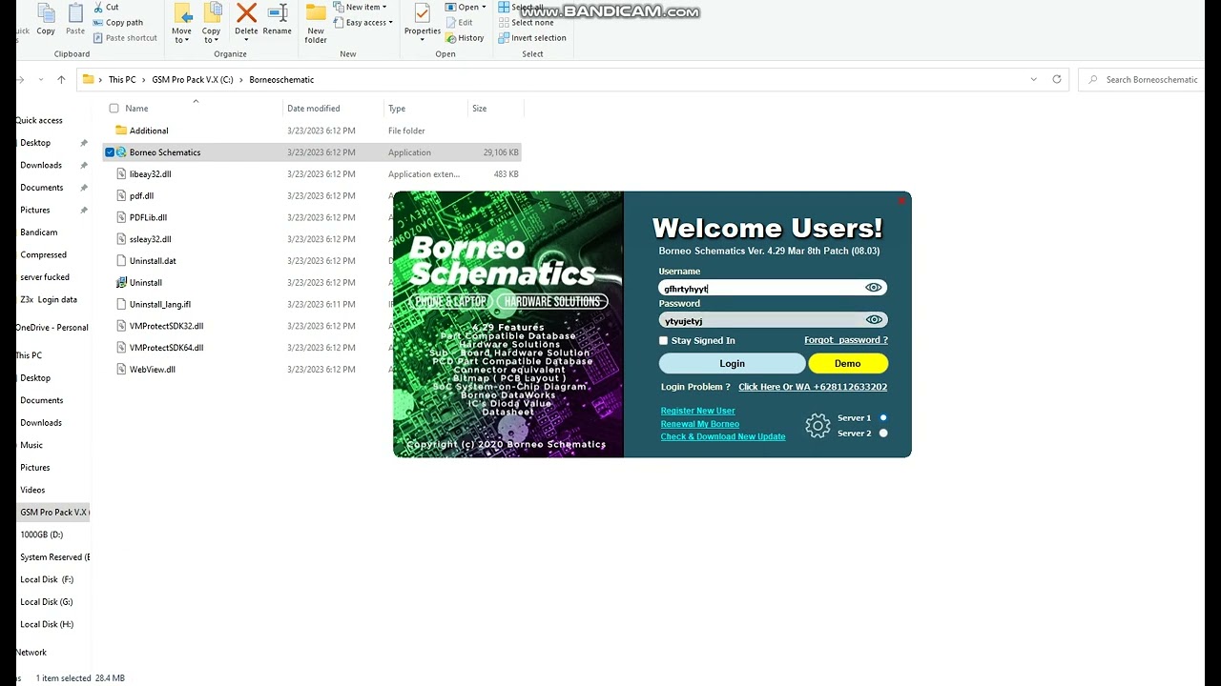The height and width of the screenshot is (686, 1221).
Task: Click Paste shortcut in ribbon
Action: click(124, 38)
